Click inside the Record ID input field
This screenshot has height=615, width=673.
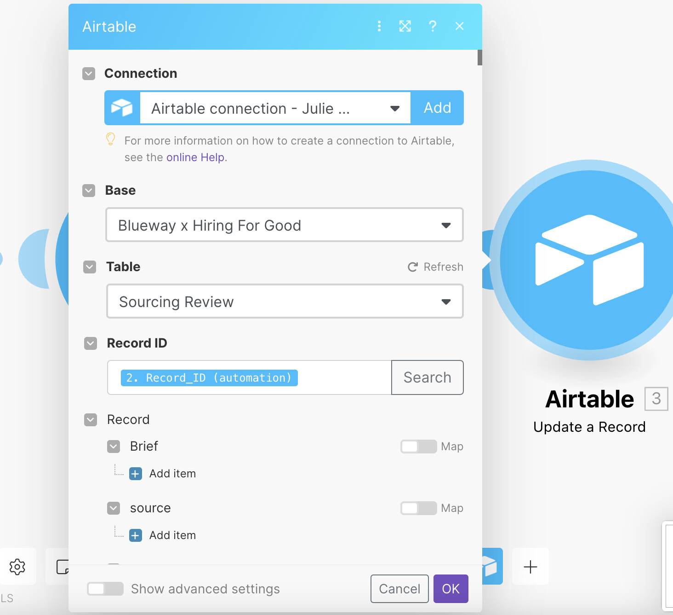[x=250, y=377]
